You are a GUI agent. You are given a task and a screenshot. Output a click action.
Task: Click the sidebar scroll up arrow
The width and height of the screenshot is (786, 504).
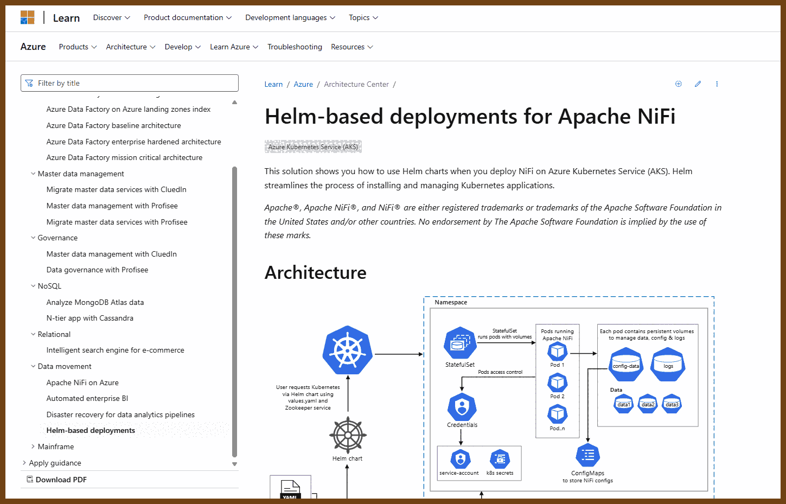coord(235,102)
